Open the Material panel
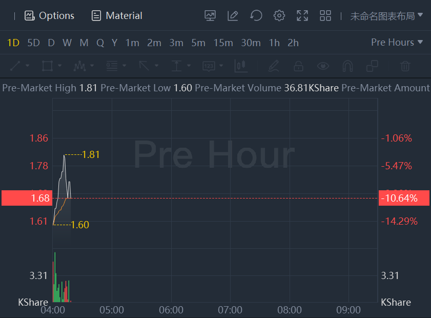 tap(117, 16)
